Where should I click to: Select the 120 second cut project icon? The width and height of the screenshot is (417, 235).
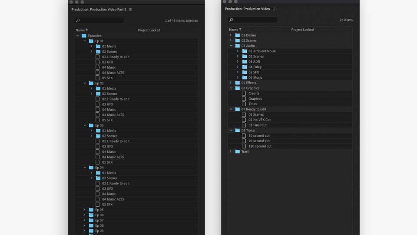point(244,146)
